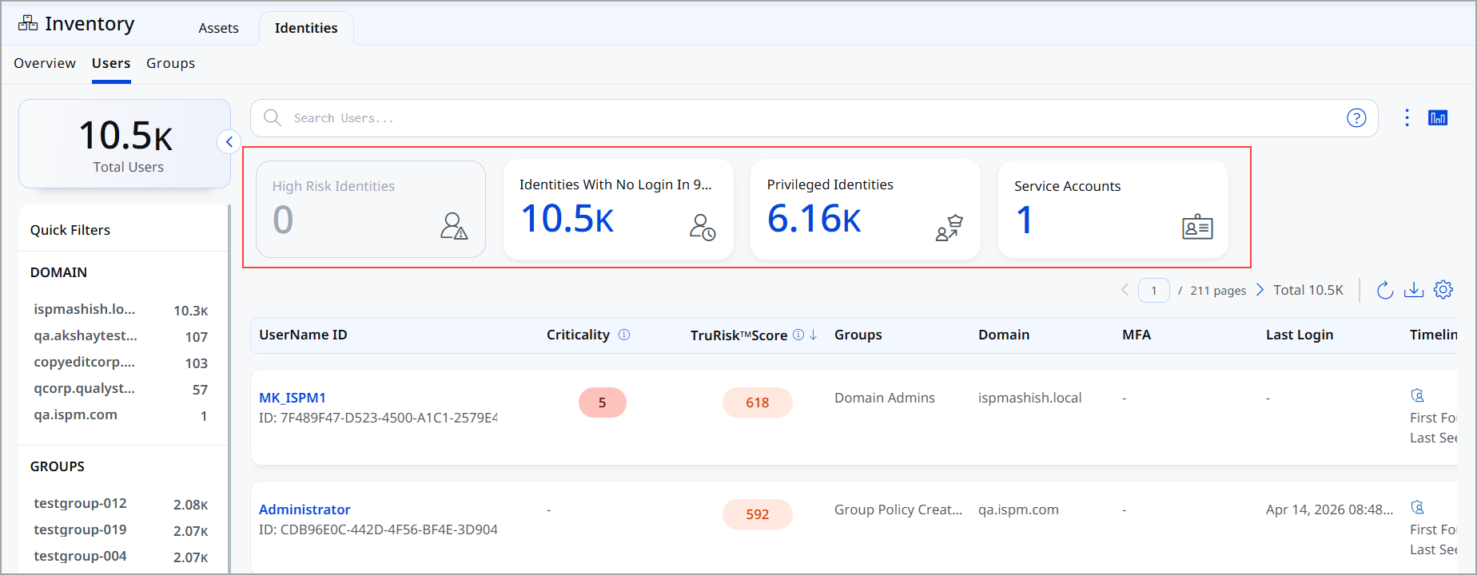The width and height of the screenshot is (1477, 575).
Task: Download the users list
Action: click(1414, 290)
